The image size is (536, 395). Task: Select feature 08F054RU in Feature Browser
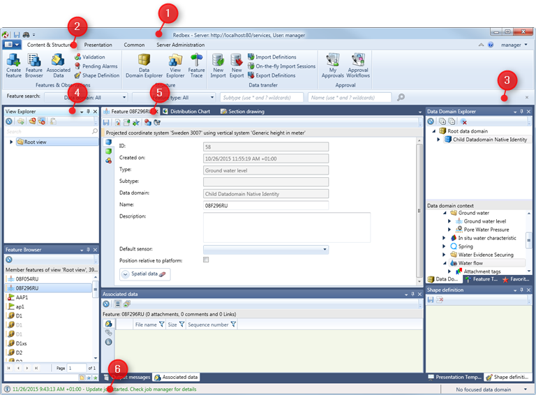(x=27, y=278)
